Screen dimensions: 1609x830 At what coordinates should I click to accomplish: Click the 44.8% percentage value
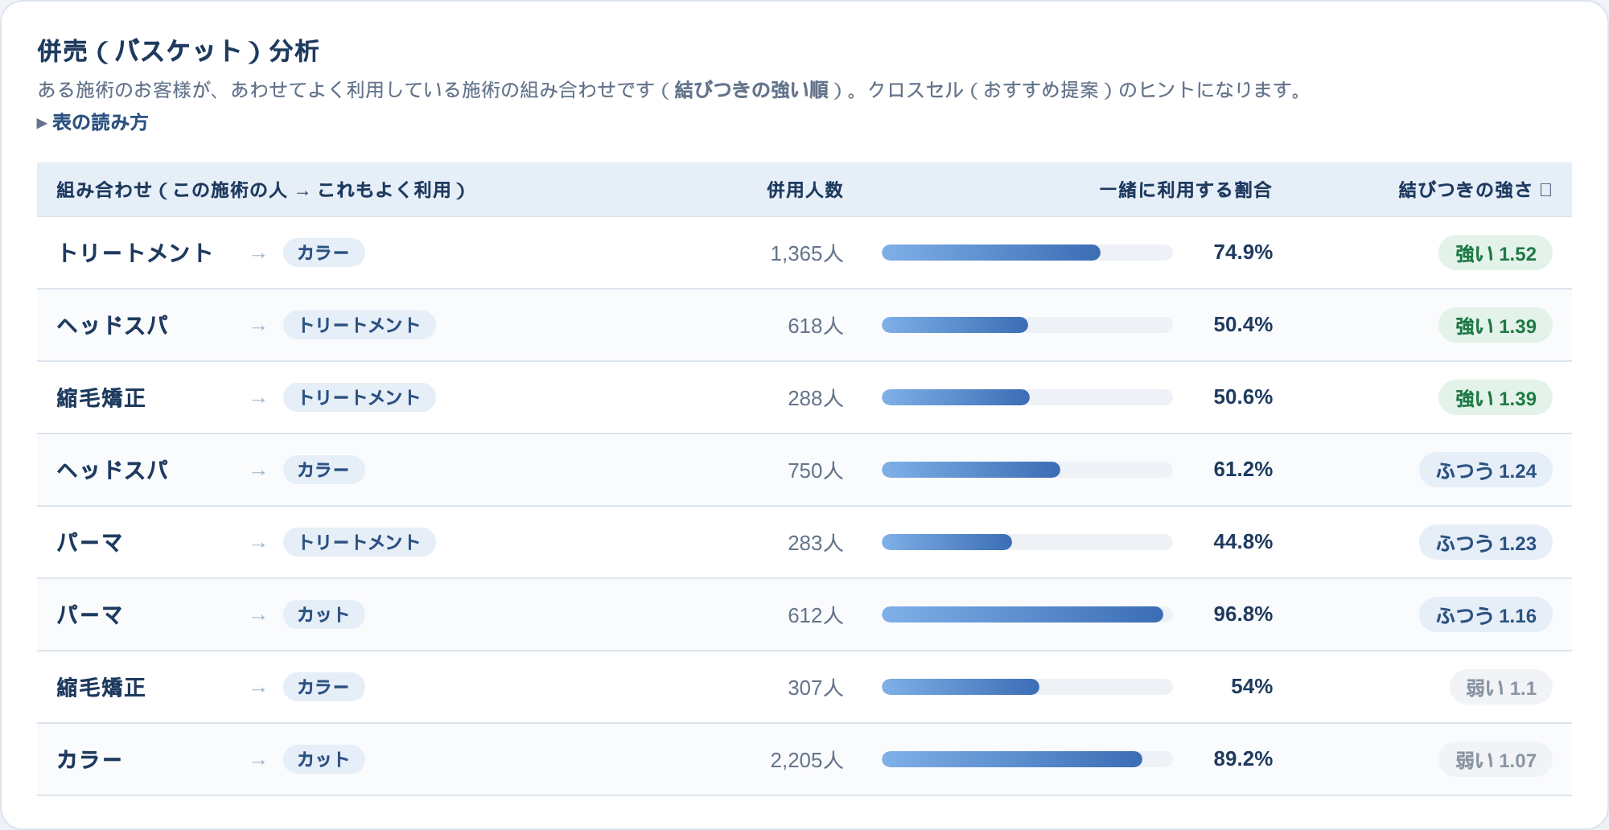pyautogui.click(x=1243, y=541)
